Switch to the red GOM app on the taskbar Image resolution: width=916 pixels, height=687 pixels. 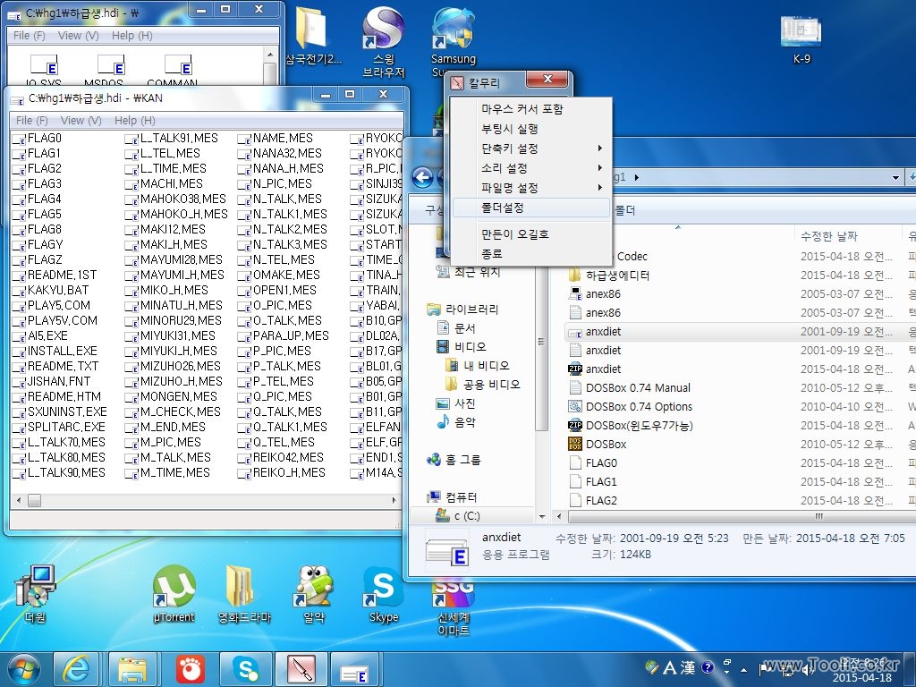tap(190, 669)
